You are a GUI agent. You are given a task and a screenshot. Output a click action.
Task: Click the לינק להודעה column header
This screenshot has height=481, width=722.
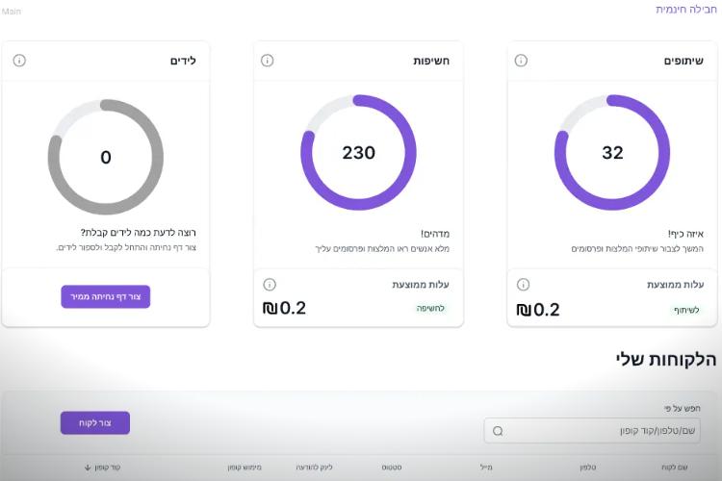point(314,468)
